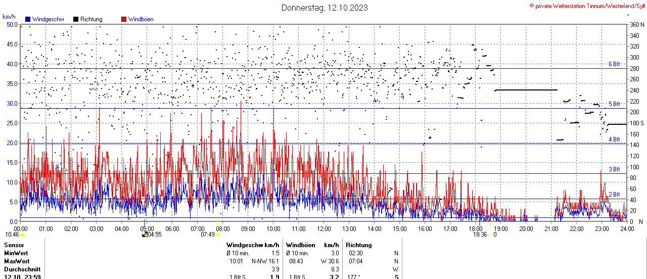Click the 10:01 maximum wind speed time
This screenshot has height=279, width=647.
coord(237,261)
